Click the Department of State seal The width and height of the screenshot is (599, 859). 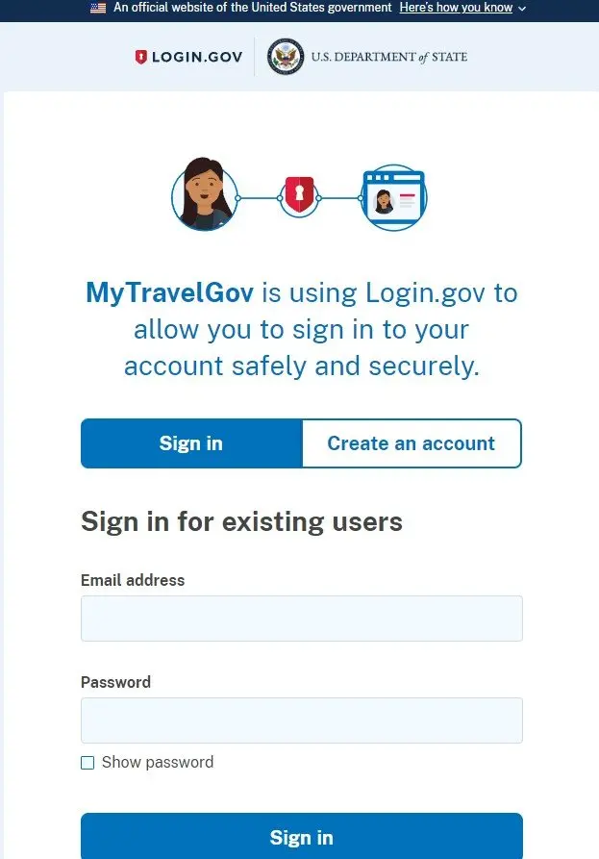286,57
